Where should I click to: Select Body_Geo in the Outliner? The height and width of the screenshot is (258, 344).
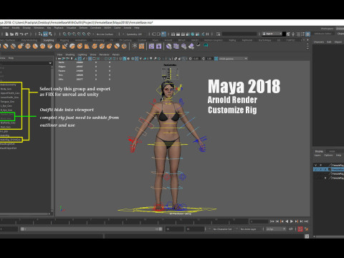coord(6,89)
